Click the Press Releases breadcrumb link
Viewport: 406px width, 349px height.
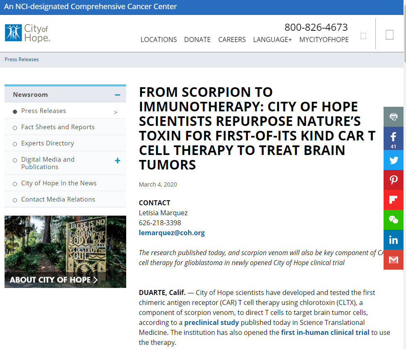[22, 59]
